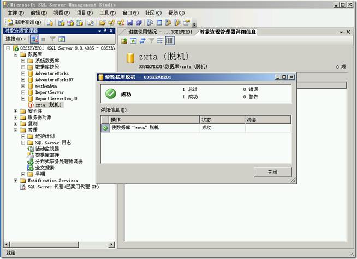Viewport: 357px width, 259px height.
Task: Open the 连接 connect dropdown
Action: pos(16,39)
